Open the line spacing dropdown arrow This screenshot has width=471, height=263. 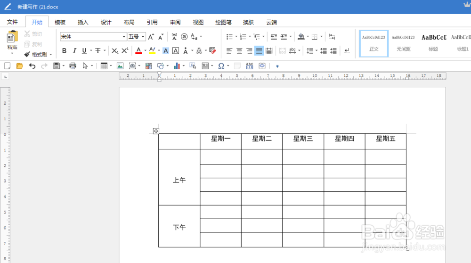pyautogui.click(x=317, y=51)
